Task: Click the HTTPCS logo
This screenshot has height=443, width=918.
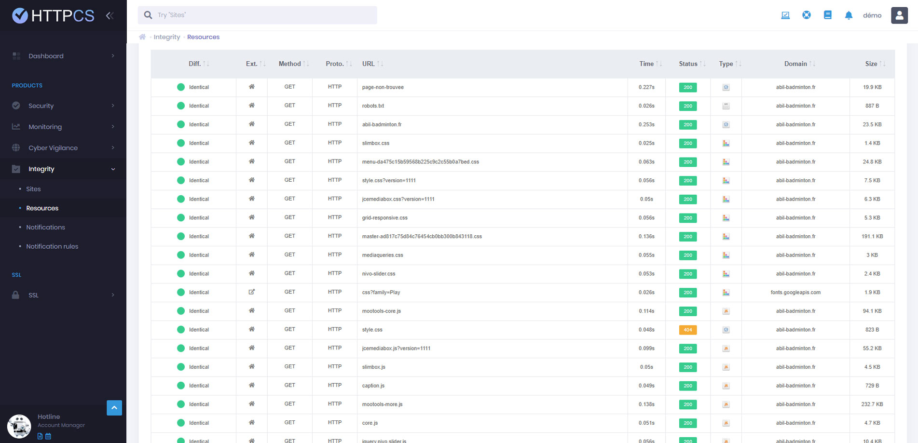Action: click(53, 15)
